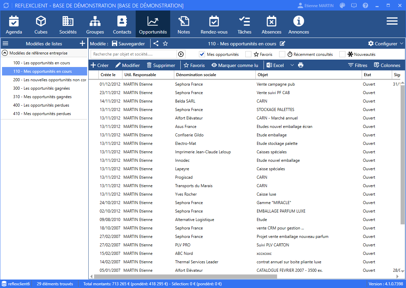This screenshot has height=288, width=406.
Task: Open the Filtres panel
Action: tap(358, 65)
